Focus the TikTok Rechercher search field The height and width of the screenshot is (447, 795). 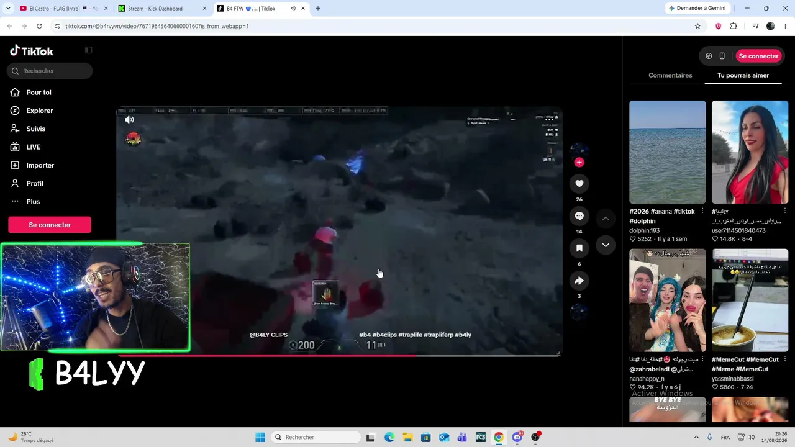coord(50,71)
